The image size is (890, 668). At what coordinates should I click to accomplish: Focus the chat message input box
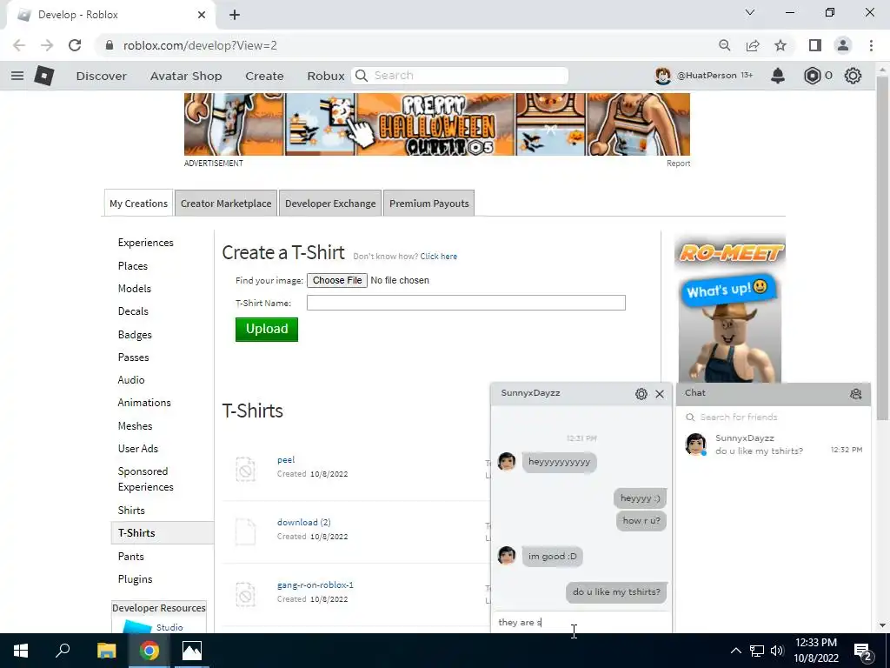click(x=581, y=622)
